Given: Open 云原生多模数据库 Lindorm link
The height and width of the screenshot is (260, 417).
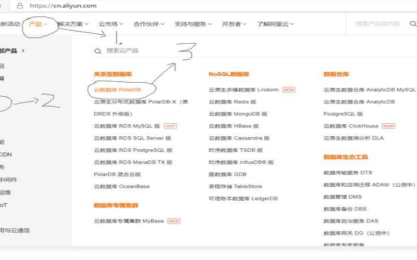Looking at the screenshot, I should click(243, 89).
